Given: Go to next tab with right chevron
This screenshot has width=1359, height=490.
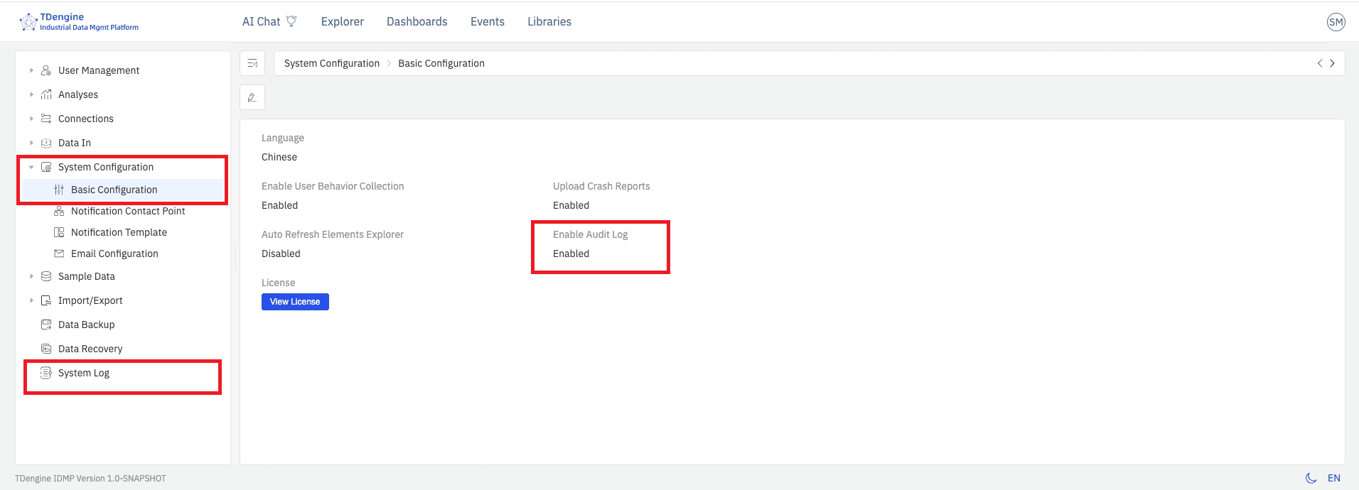Looking at the screenshot, I should tap(1332, 63).
